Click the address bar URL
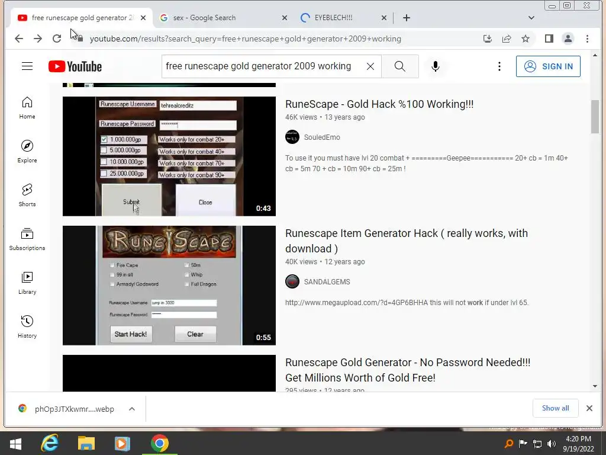Image resolution: width=606 pixels, height=455 pixels. pos(246,39)
